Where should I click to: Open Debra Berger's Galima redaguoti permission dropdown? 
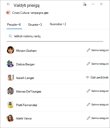(x=98, y=64)
